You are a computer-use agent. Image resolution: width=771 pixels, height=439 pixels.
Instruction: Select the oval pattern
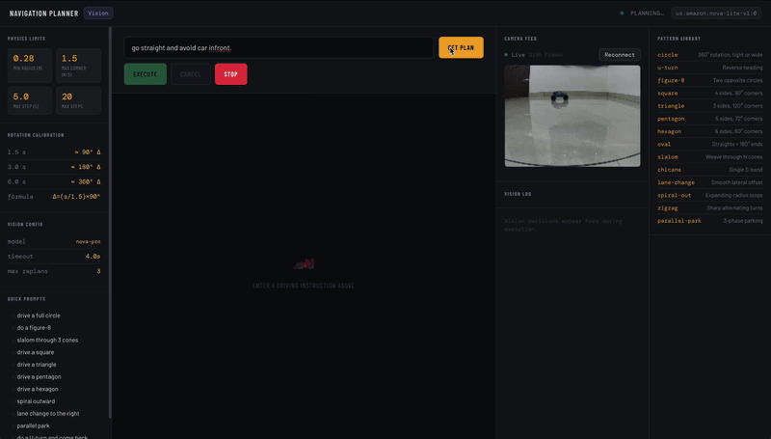(710, 145)
